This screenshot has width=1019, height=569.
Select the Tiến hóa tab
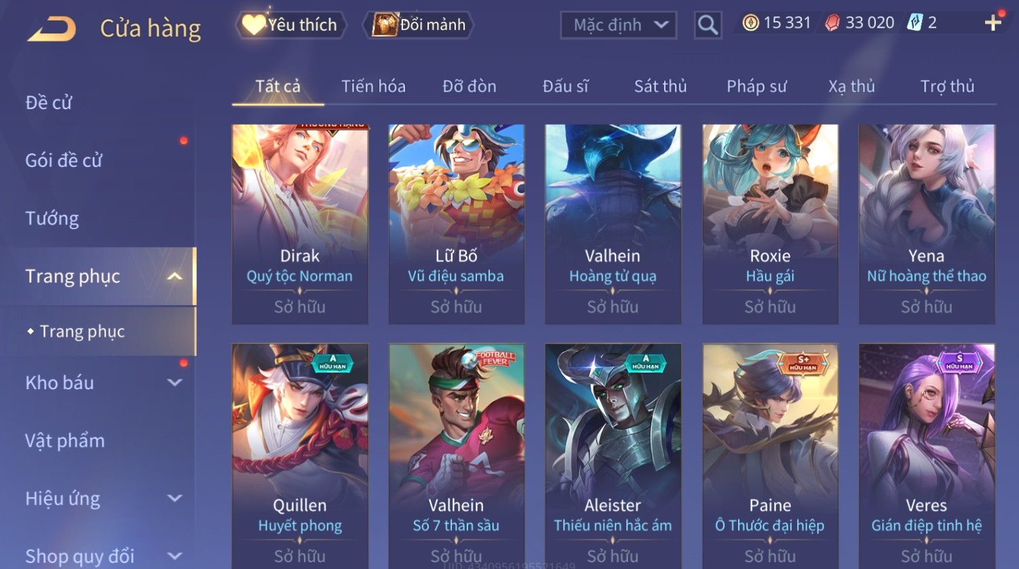373,86
